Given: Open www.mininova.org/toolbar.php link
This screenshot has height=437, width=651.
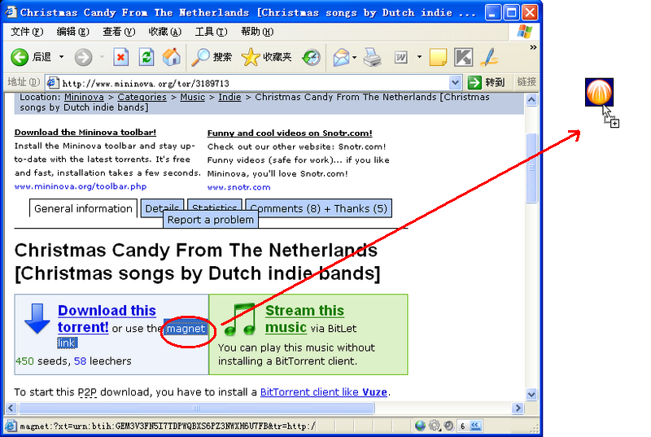Looking at the screenshot, I should [x=81, y=186].
